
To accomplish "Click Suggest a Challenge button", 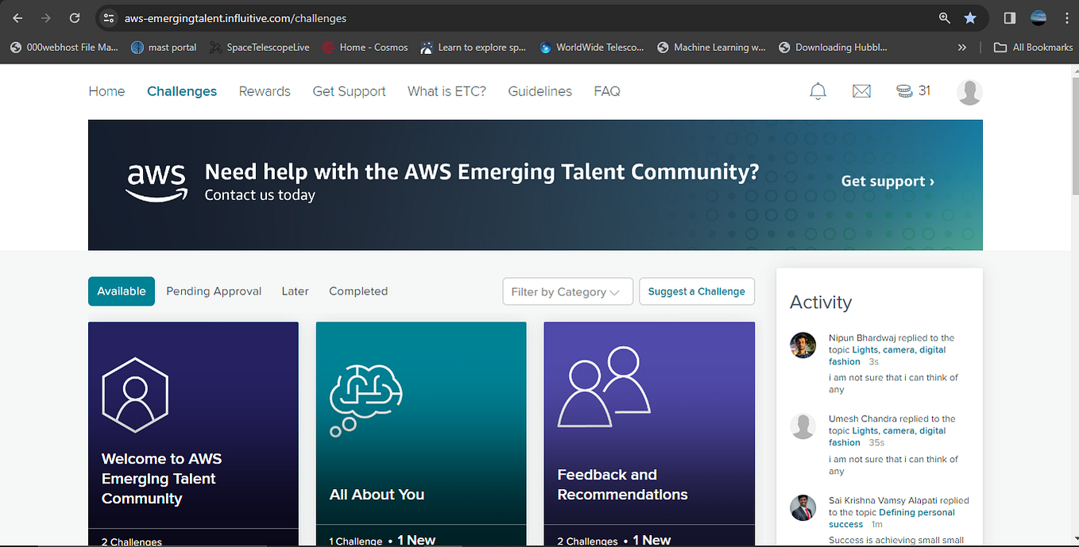I will [x=697, y=291].
